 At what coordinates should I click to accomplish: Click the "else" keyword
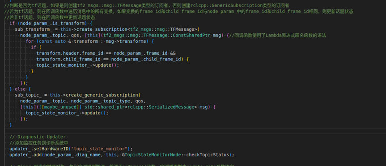click(x=20, y=89)
